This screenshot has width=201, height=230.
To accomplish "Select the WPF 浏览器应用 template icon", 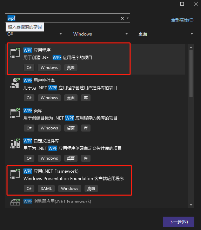I will pos(15,203).
